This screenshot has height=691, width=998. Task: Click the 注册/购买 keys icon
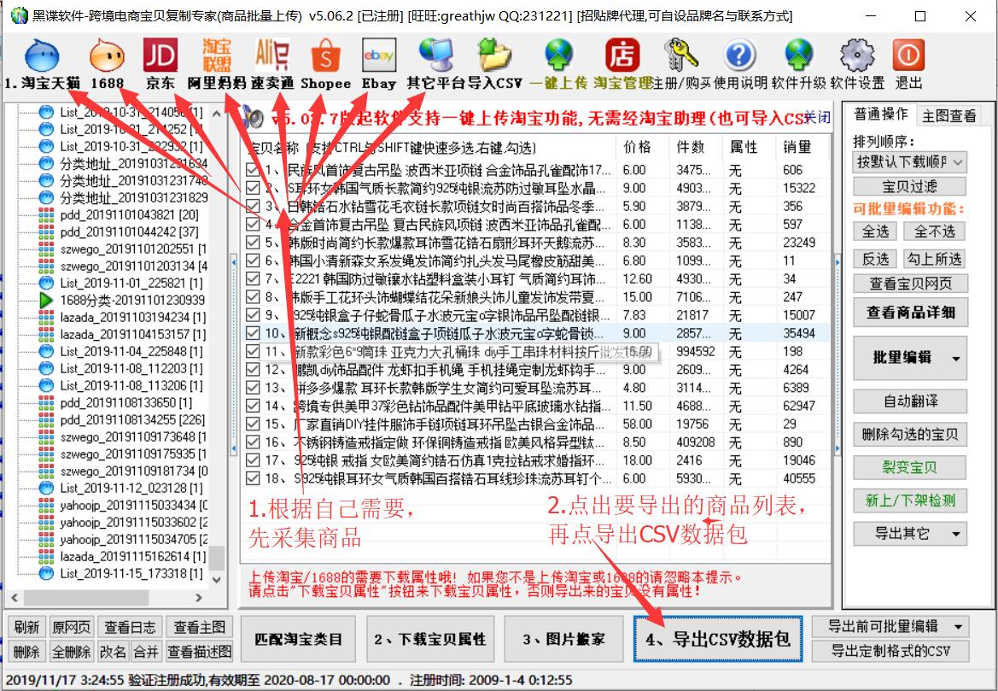(x=681, y=55)
